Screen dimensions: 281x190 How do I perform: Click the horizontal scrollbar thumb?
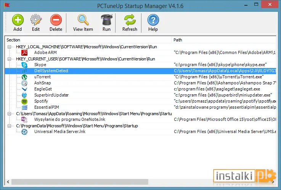(80, 182)
